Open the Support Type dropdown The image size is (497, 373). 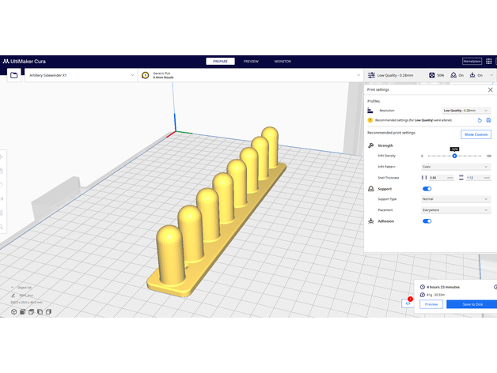456,199
